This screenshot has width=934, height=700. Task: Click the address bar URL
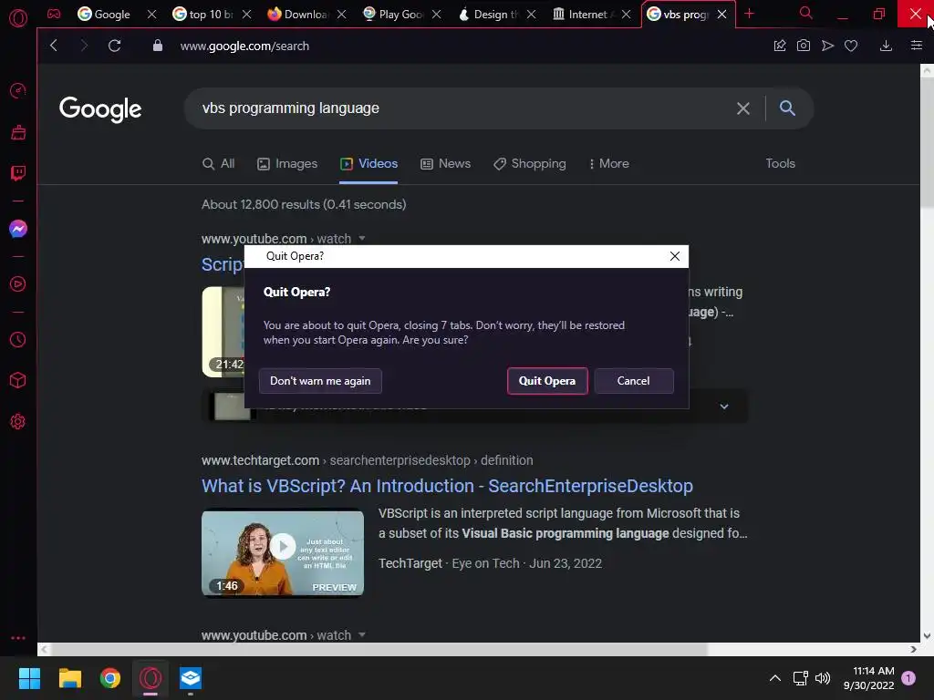[x=244, y=46]
